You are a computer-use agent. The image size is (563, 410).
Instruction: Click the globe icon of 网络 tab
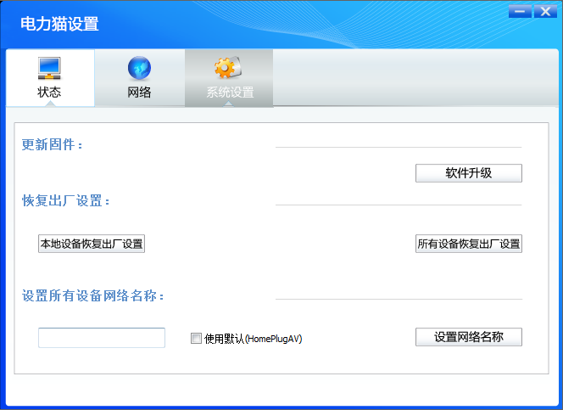pyautogui.click(x=139, y=68)
